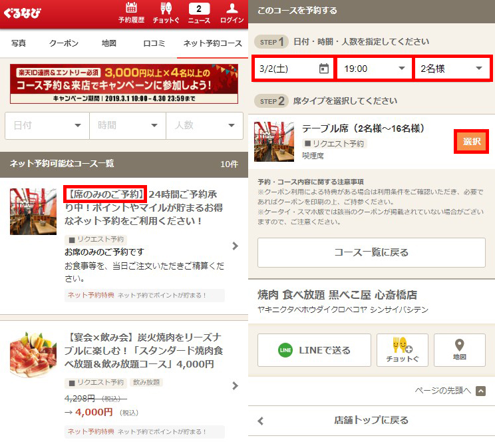Image resolution: width=495 pixels, height=442 pixels.
Task: Click the 飲み放題 tag
Action: click(146, 382)
